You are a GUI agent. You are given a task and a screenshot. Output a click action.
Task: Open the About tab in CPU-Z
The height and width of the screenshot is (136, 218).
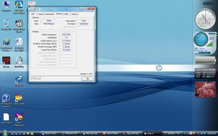click(x=74, y=14)
